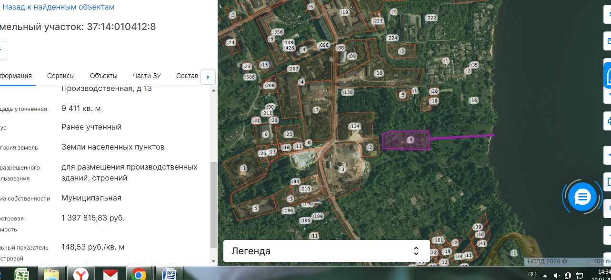Launch Excel from the taskbar
611x280 pixels.
click(x=22, y=274)
